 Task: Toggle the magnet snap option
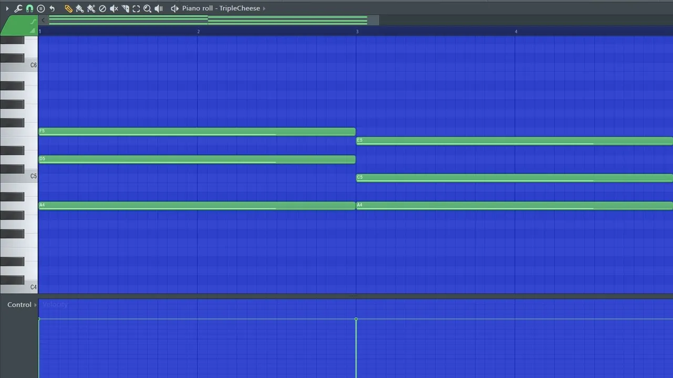pyautogui.click(x=29, y=8)
